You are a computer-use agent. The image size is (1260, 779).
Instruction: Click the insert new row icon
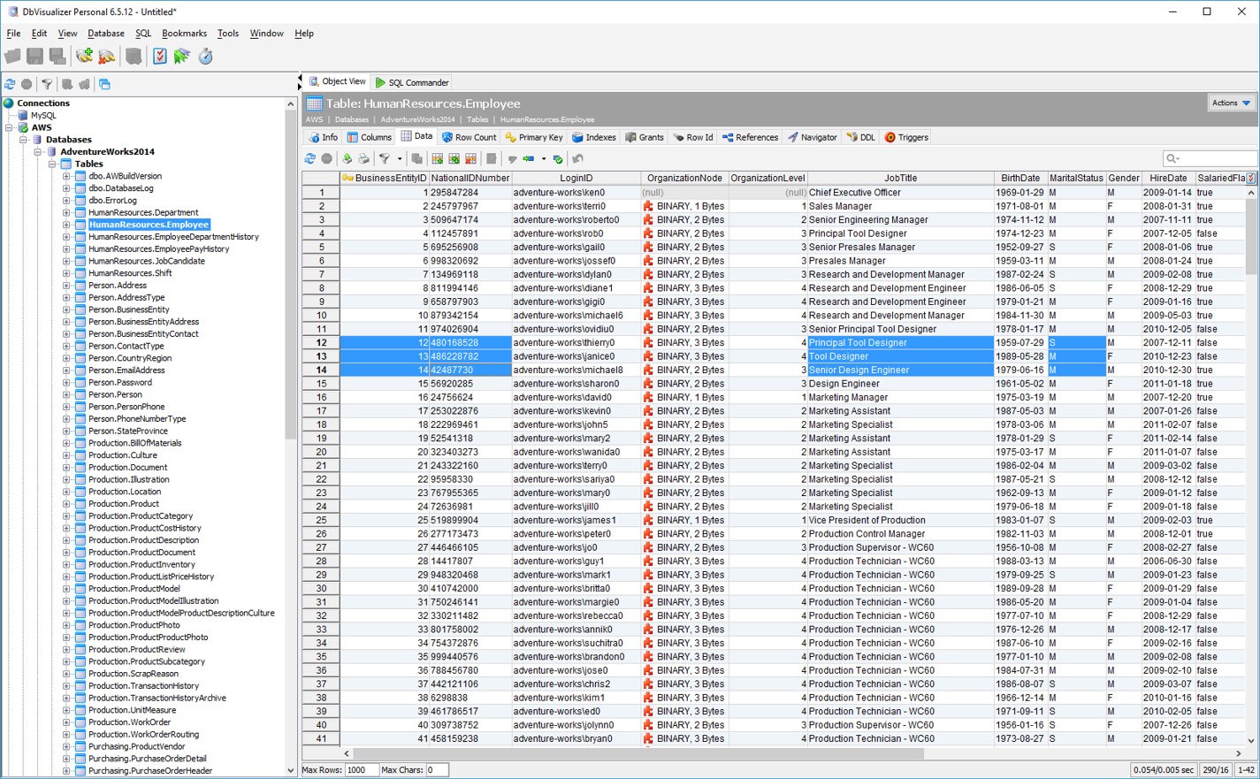coord(437,159)
